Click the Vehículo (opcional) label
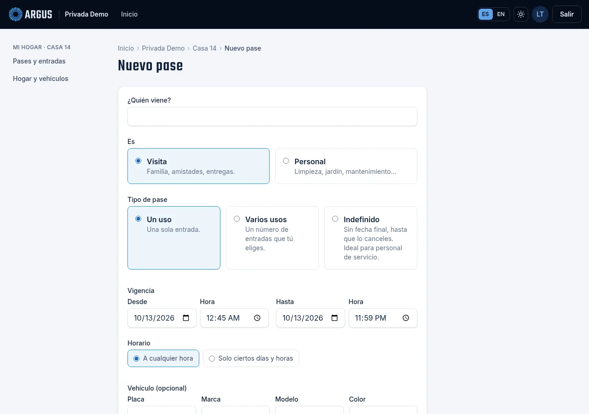 [x=157, y=388]
